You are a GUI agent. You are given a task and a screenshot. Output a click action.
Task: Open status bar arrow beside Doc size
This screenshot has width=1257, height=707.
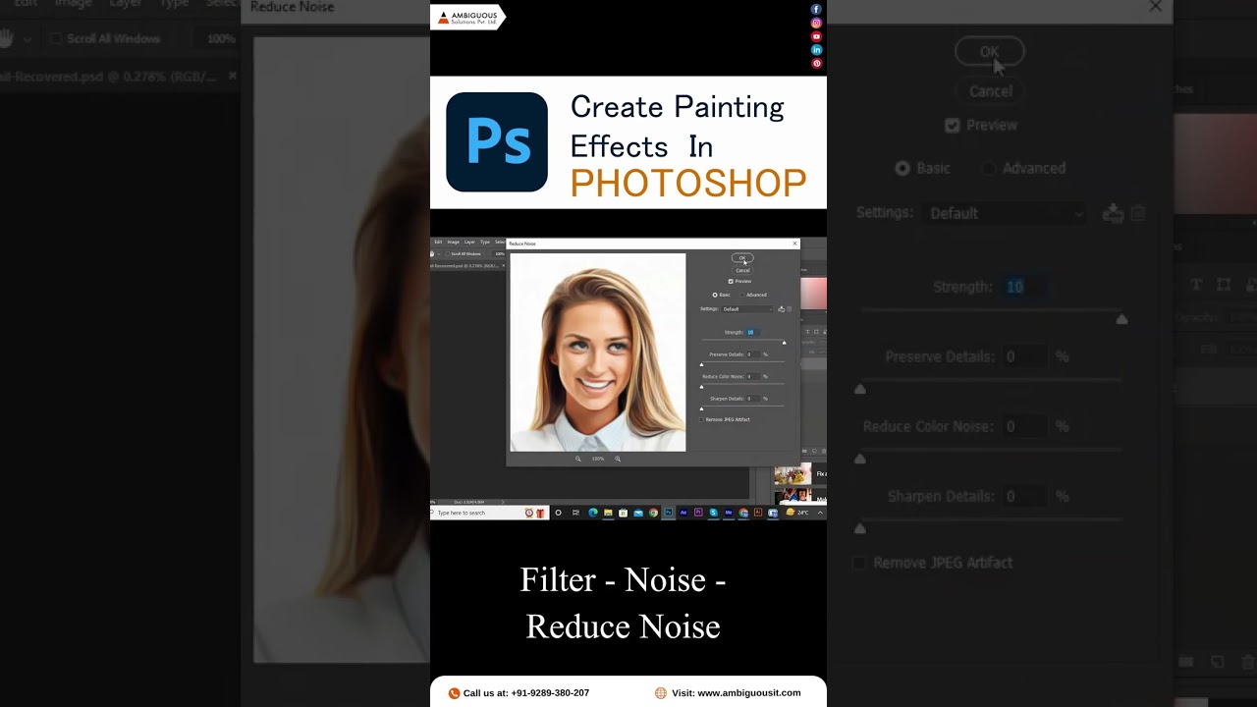(x=504, y=502)
